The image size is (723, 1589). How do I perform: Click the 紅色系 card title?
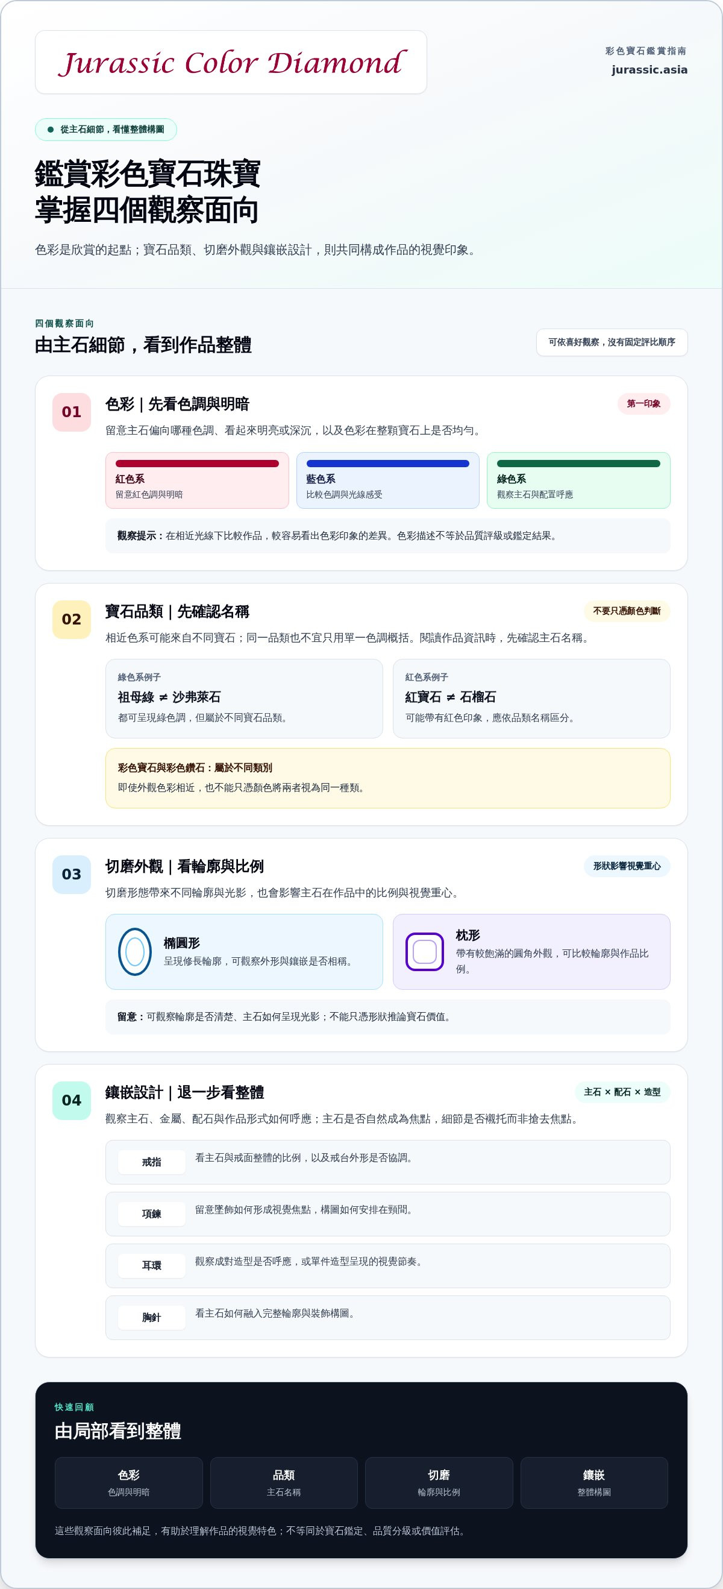[x=130, y=479]
